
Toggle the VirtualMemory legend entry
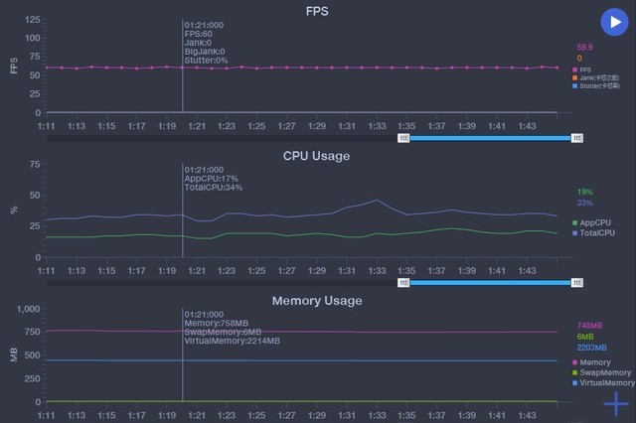[x=604, y=382]
